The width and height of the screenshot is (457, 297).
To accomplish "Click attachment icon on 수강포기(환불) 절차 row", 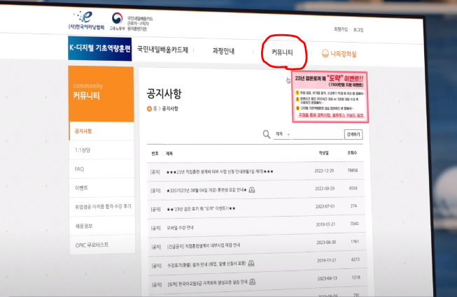I will coord(251,263).
